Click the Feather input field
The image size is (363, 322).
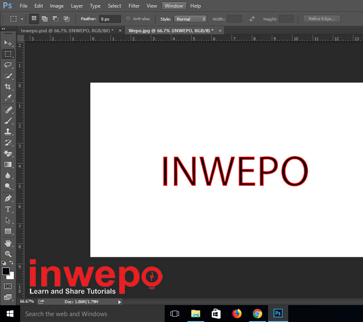(x=110, y=19)
